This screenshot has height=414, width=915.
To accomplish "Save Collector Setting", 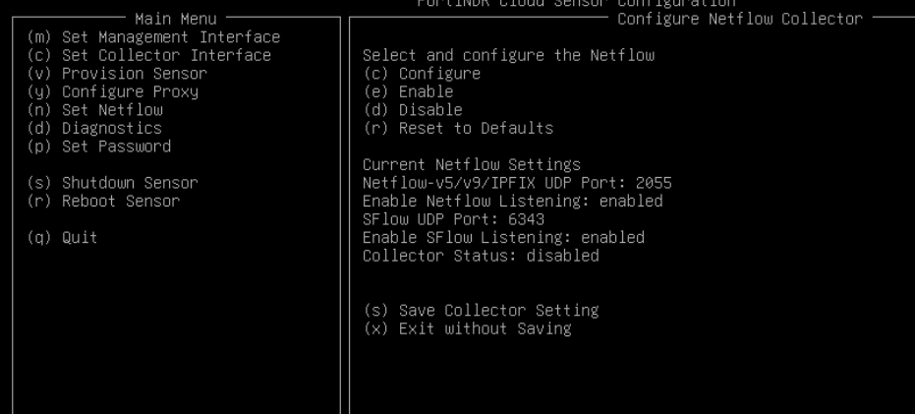I will (481, 310).
